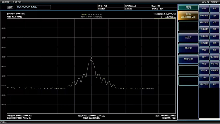Select the 零频宽 (zero span) softkey
The height and width of the screenshot is (124, 220).
[188, 48]
